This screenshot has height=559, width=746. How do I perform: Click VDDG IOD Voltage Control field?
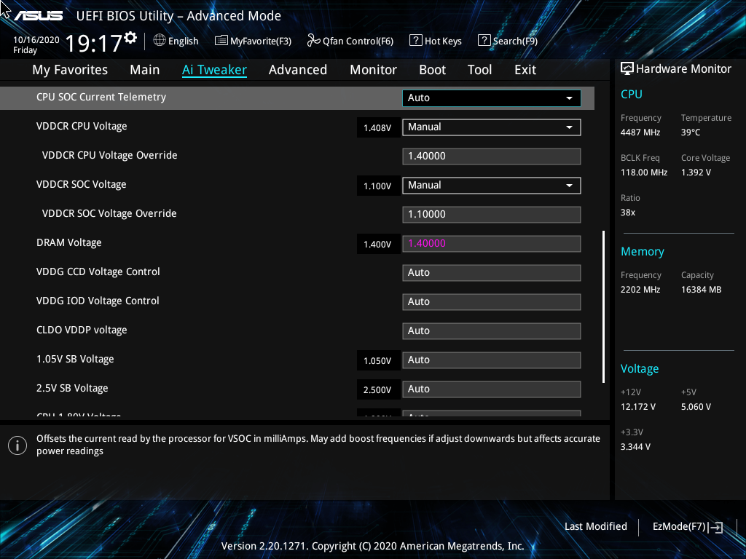(x=492, y=302)
